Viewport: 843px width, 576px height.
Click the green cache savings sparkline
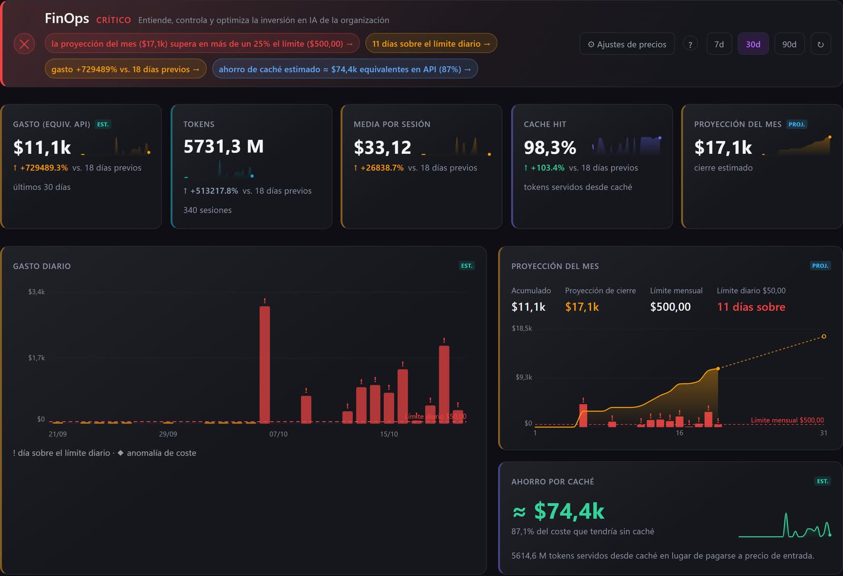pyautogui.click(x=785, y=525)
